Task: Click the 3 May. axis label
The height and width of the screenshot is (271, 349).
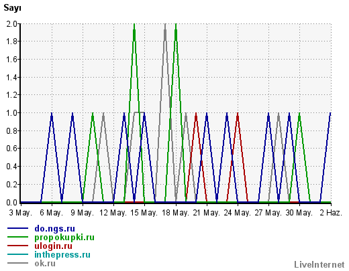Action: (x=21, y=213)
